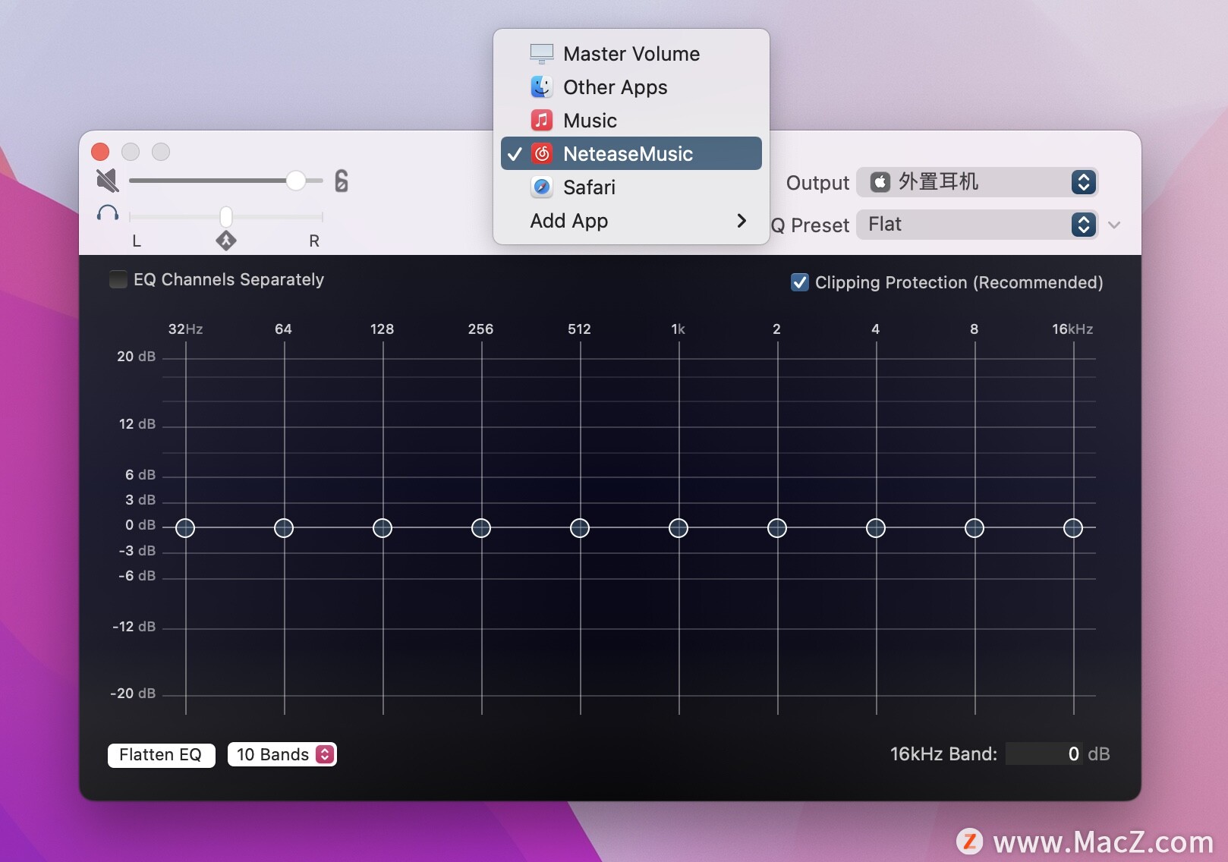Screen dimensions: 1228x862
Task: Open the 10 Bands dropdown
Action: [x=282, y=754]
